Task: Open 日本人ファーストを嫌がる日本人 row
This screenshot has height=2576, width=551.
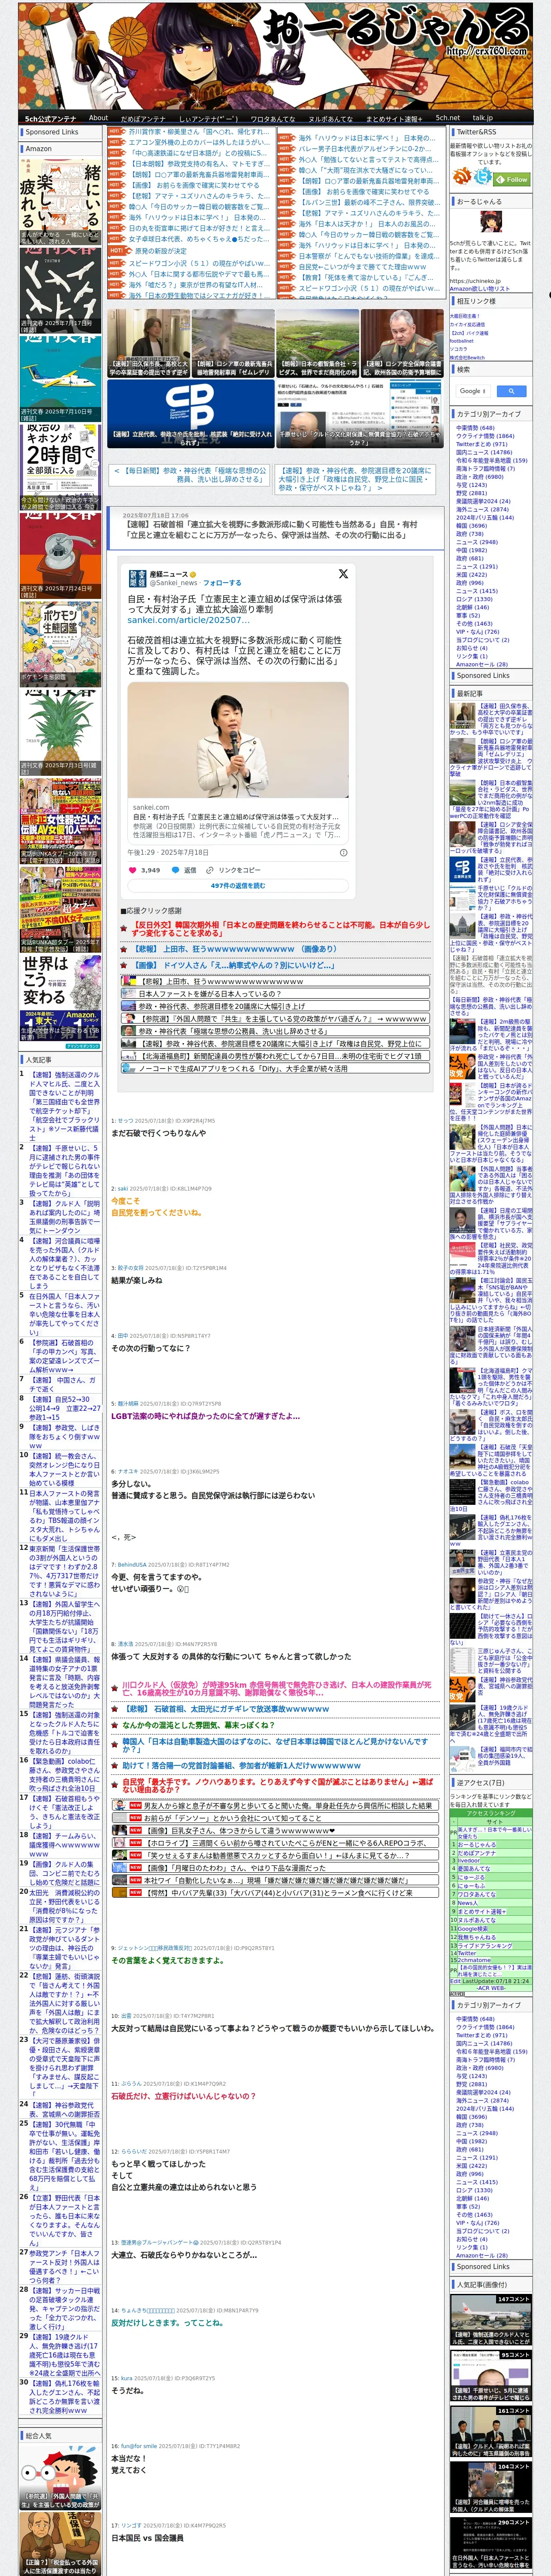Action: [275, 994]
